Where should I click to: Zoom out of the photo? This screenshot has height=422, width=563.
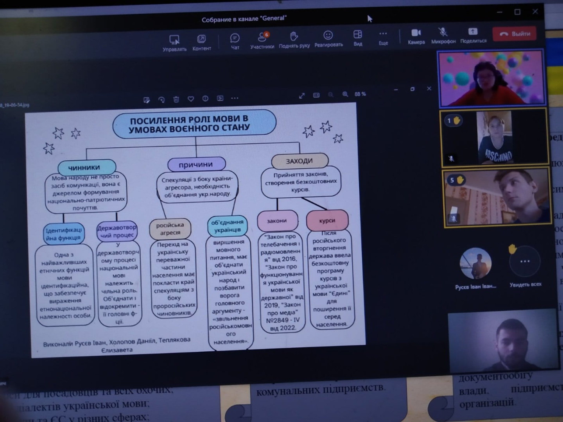coord(331,95)
